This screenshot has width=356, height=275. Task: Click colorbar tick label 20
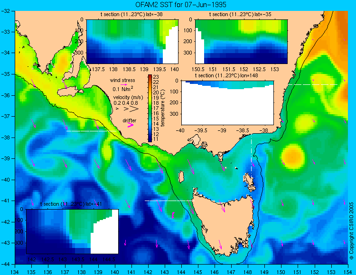point(156,92)
